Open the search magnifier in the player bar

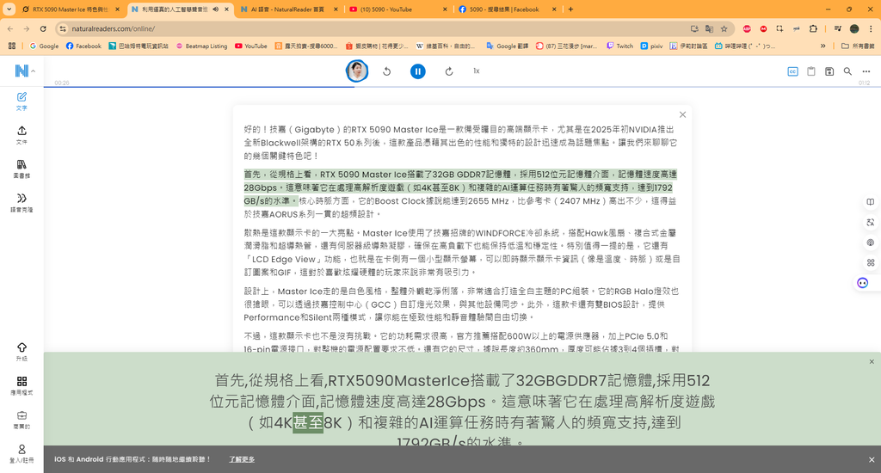(x=847, y=71)
